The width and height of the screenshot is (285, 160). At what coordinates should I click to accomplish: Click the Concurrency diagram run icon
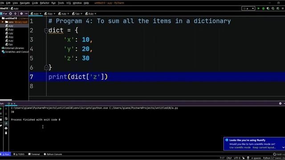(x=278, y=8)
